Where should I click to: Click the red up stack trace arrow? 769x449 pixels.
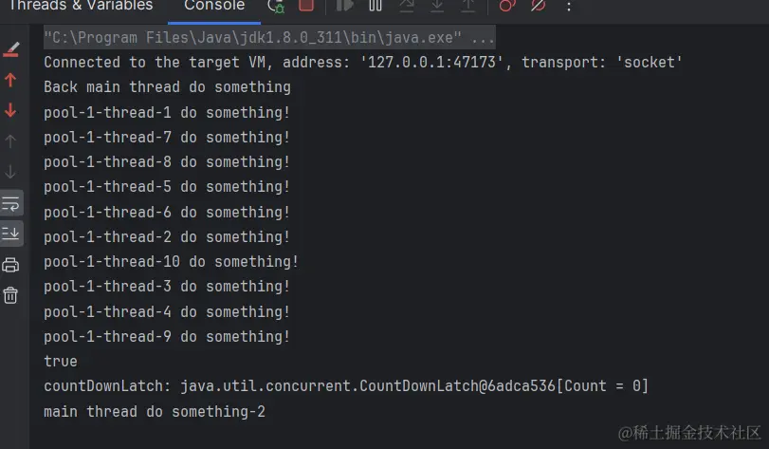point(10,80)
